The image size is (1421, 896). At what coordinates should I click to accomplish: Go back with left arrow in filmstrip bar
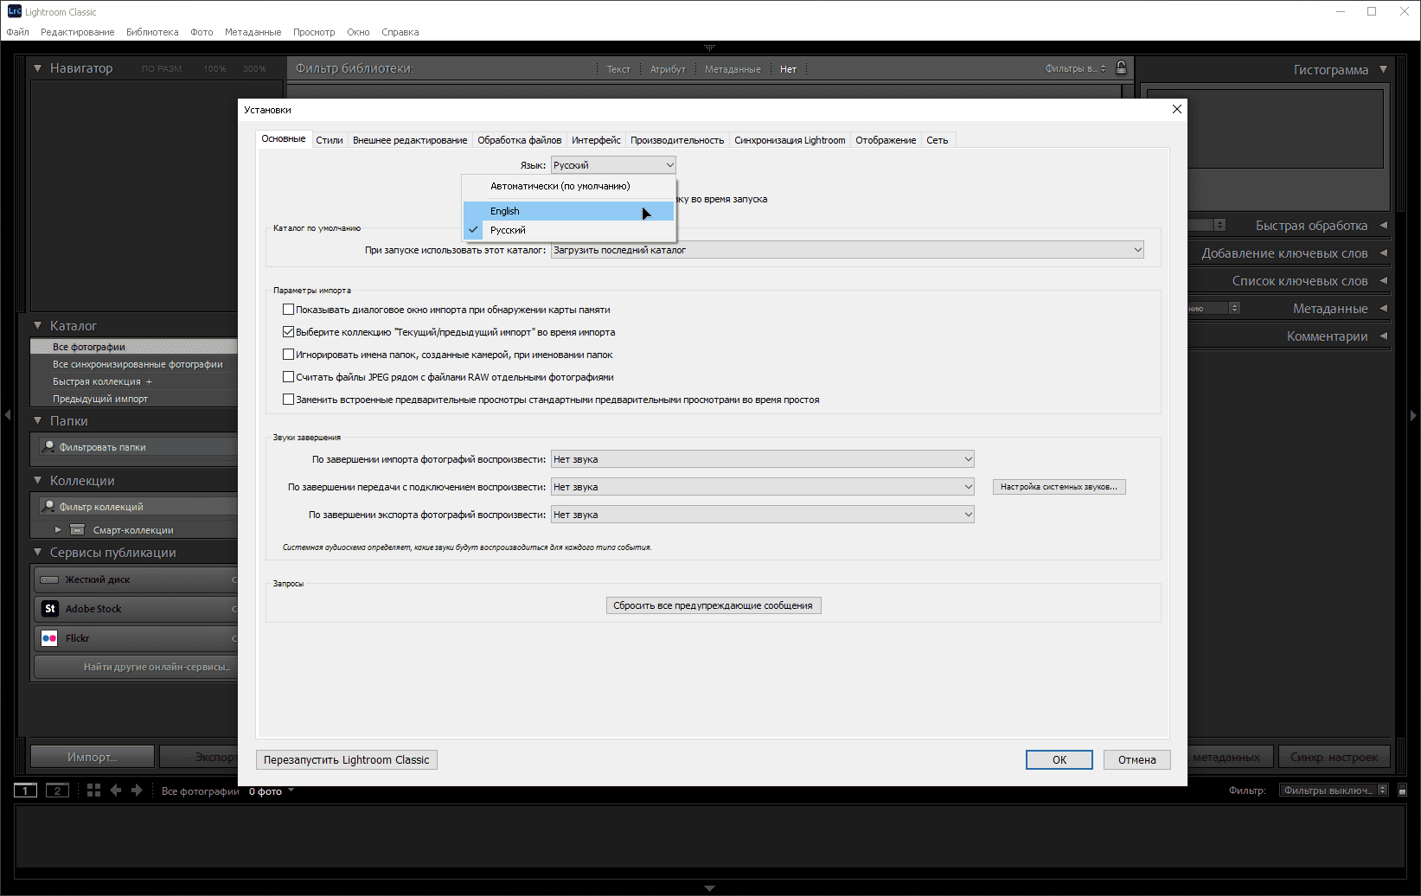[x=116, y=790]
